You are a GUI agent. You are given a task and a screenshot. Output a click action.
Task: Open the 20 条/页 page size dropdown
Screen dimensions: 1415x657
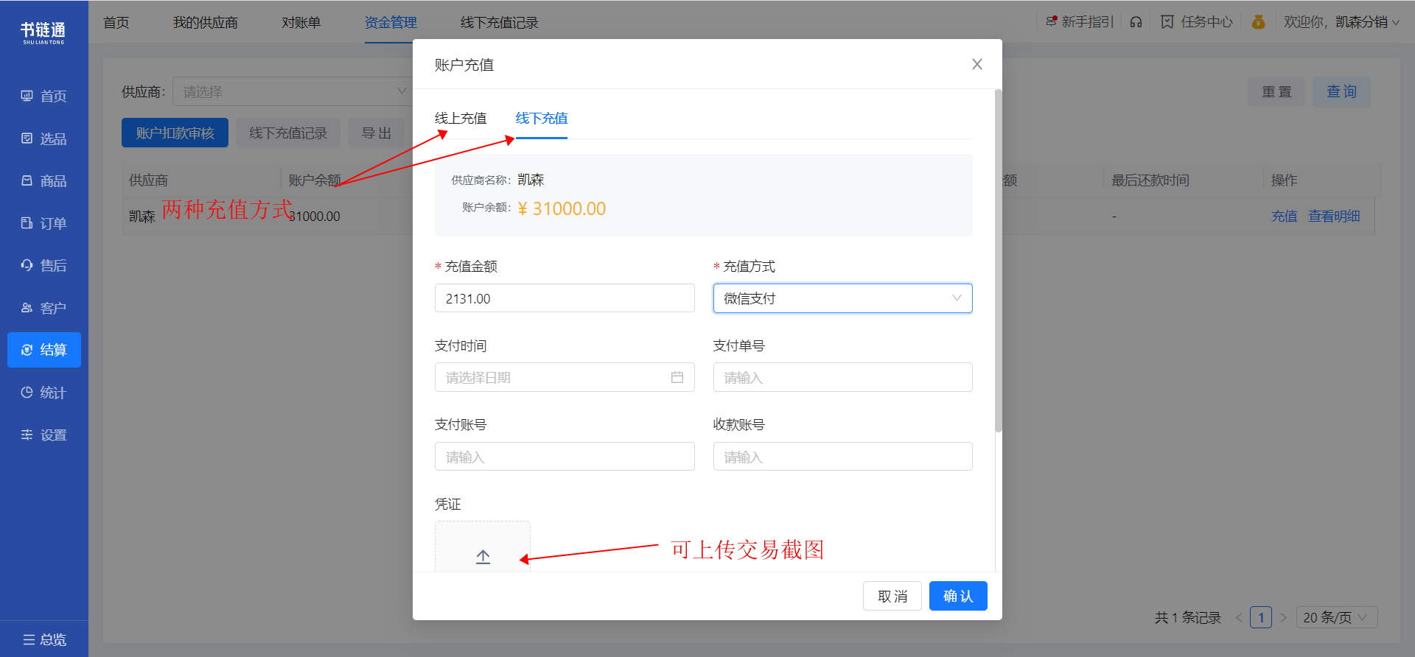(1337, 617)
